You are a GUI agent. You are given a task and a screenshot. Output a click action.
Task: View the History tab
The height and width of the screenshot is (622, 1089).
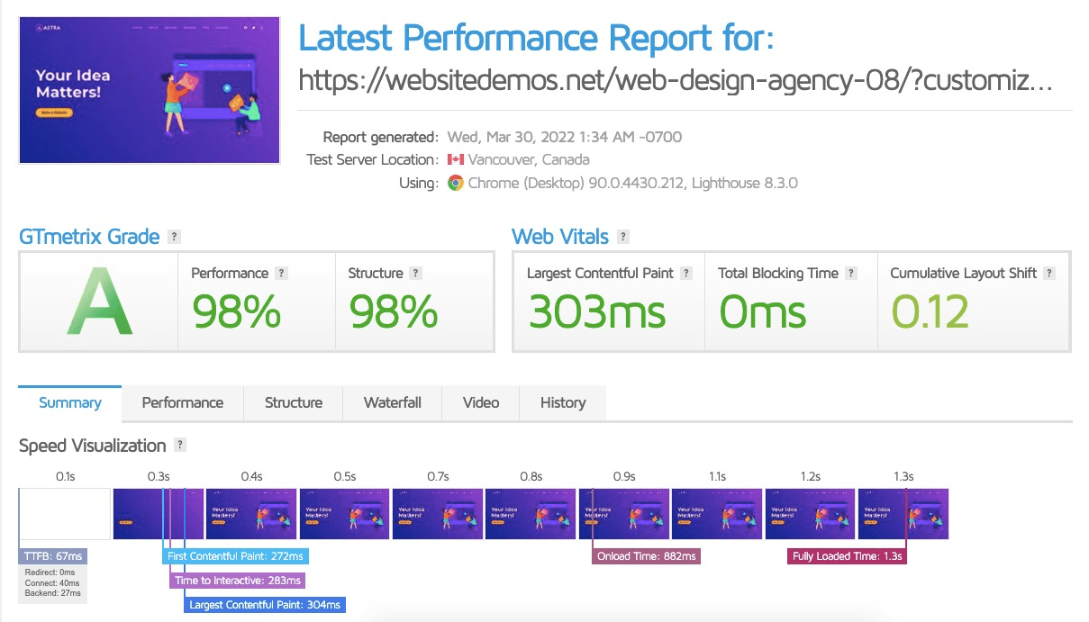562,403
